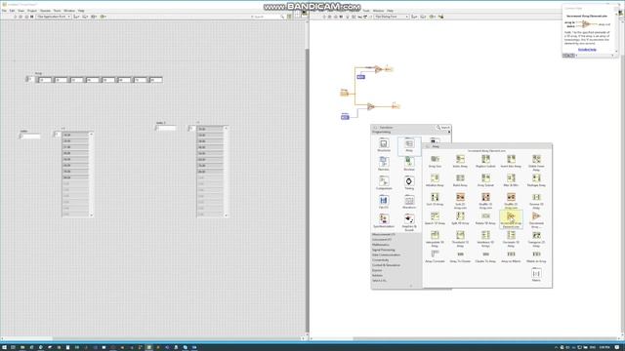This screenshot has height=351, width=625.
Task: Open Timing subpalette in Programming
Action: click(409, 182)
